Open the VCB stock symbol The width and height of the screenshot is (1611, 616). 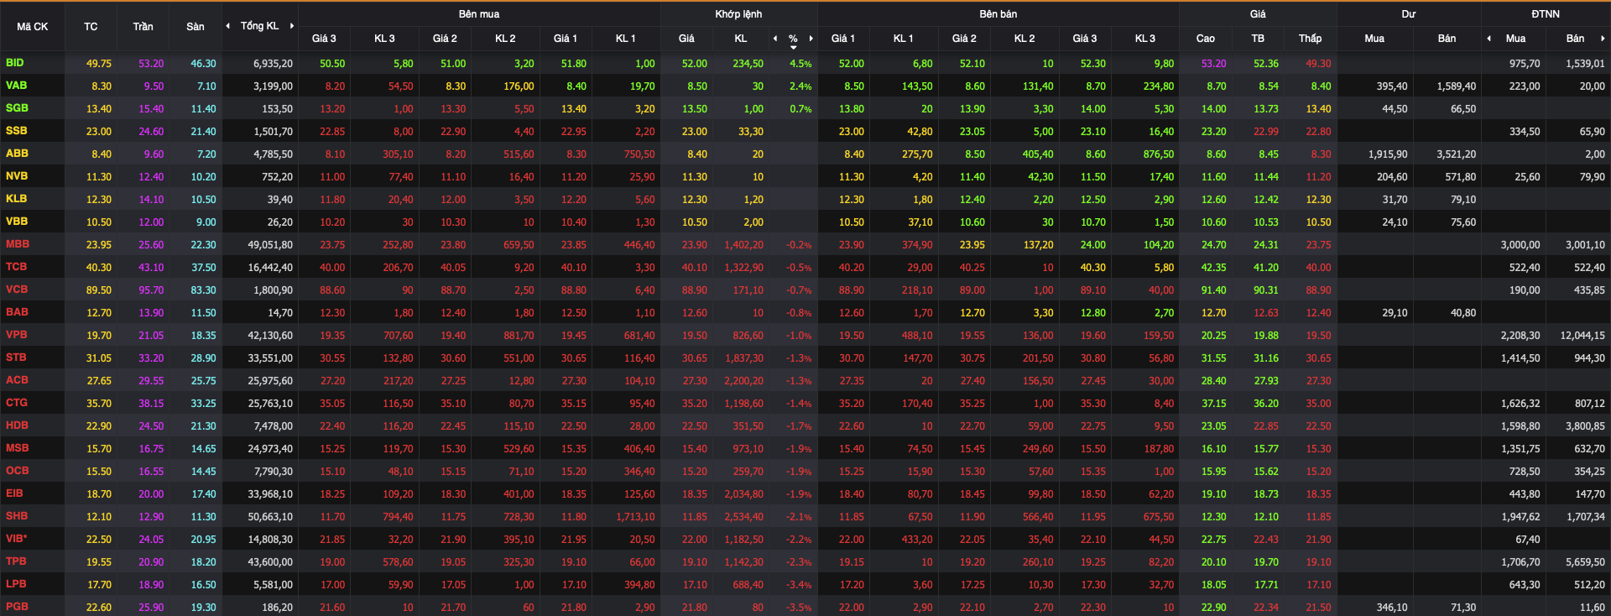pyautogui.click(x=17, y=290)
